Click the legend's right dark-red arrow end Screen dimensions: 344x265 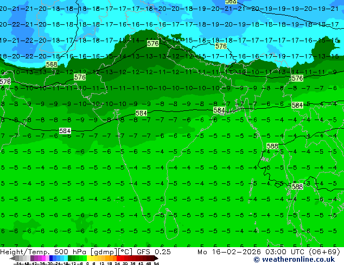click(156, 259)
